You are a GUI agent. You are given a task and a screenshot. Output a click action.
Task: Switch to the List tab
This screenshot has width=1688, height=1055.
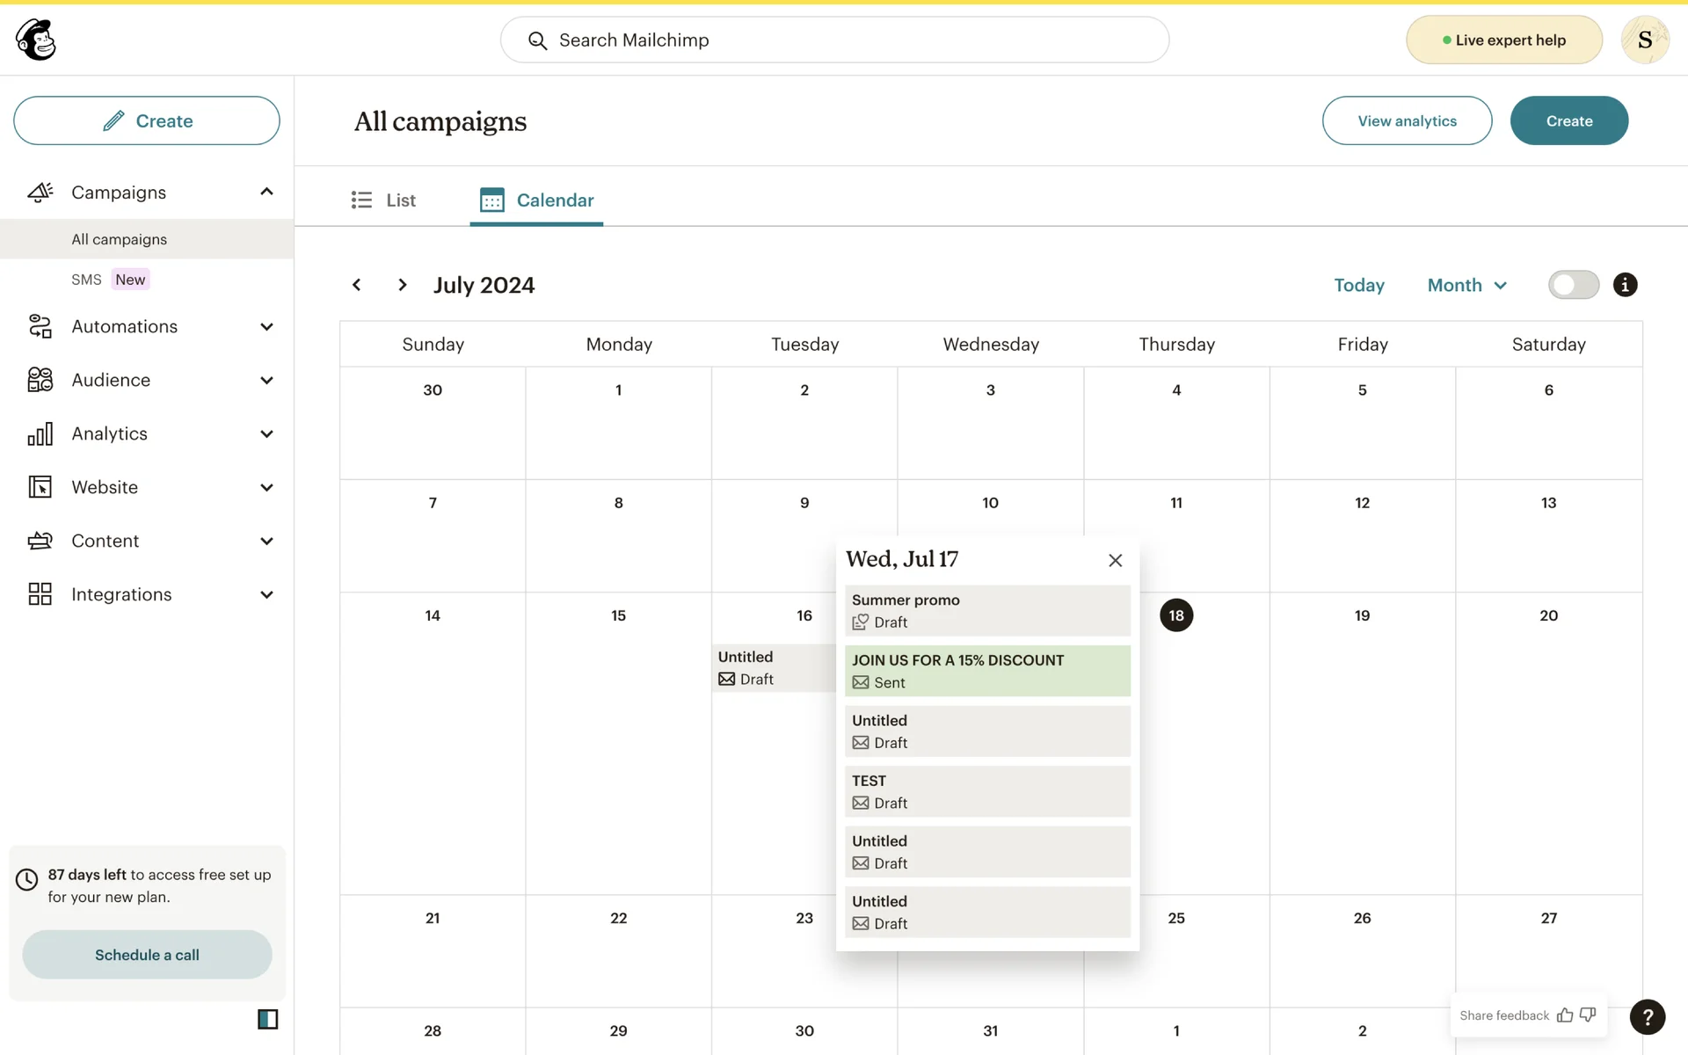(383, 200)
